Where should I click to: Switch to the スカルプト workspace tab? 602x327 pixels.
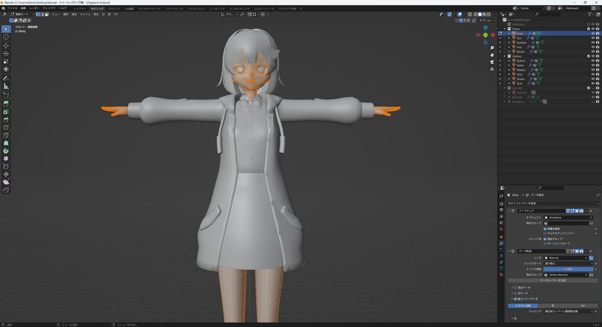point(114,9)
